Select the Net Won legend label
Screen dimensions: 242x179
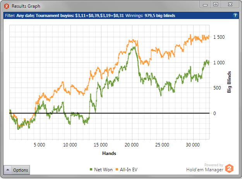point(103,170)
